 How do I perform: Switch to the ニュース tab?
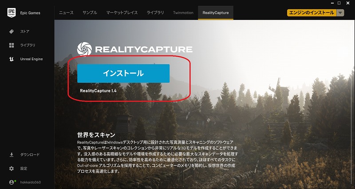[x=66, y=13]
